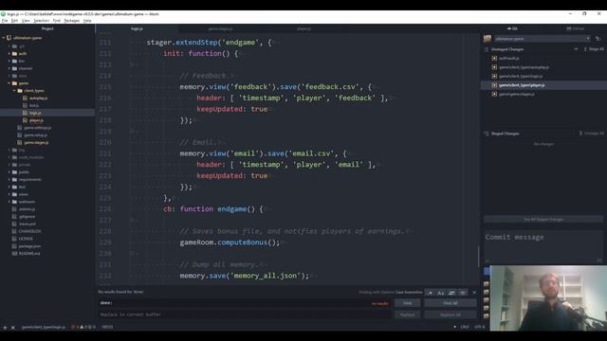
Task: Open the Packages menu
Action: (72, 21)
